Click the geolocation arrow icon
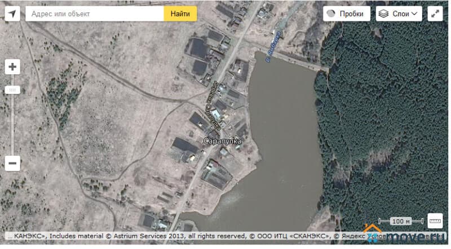 (12, 13)
